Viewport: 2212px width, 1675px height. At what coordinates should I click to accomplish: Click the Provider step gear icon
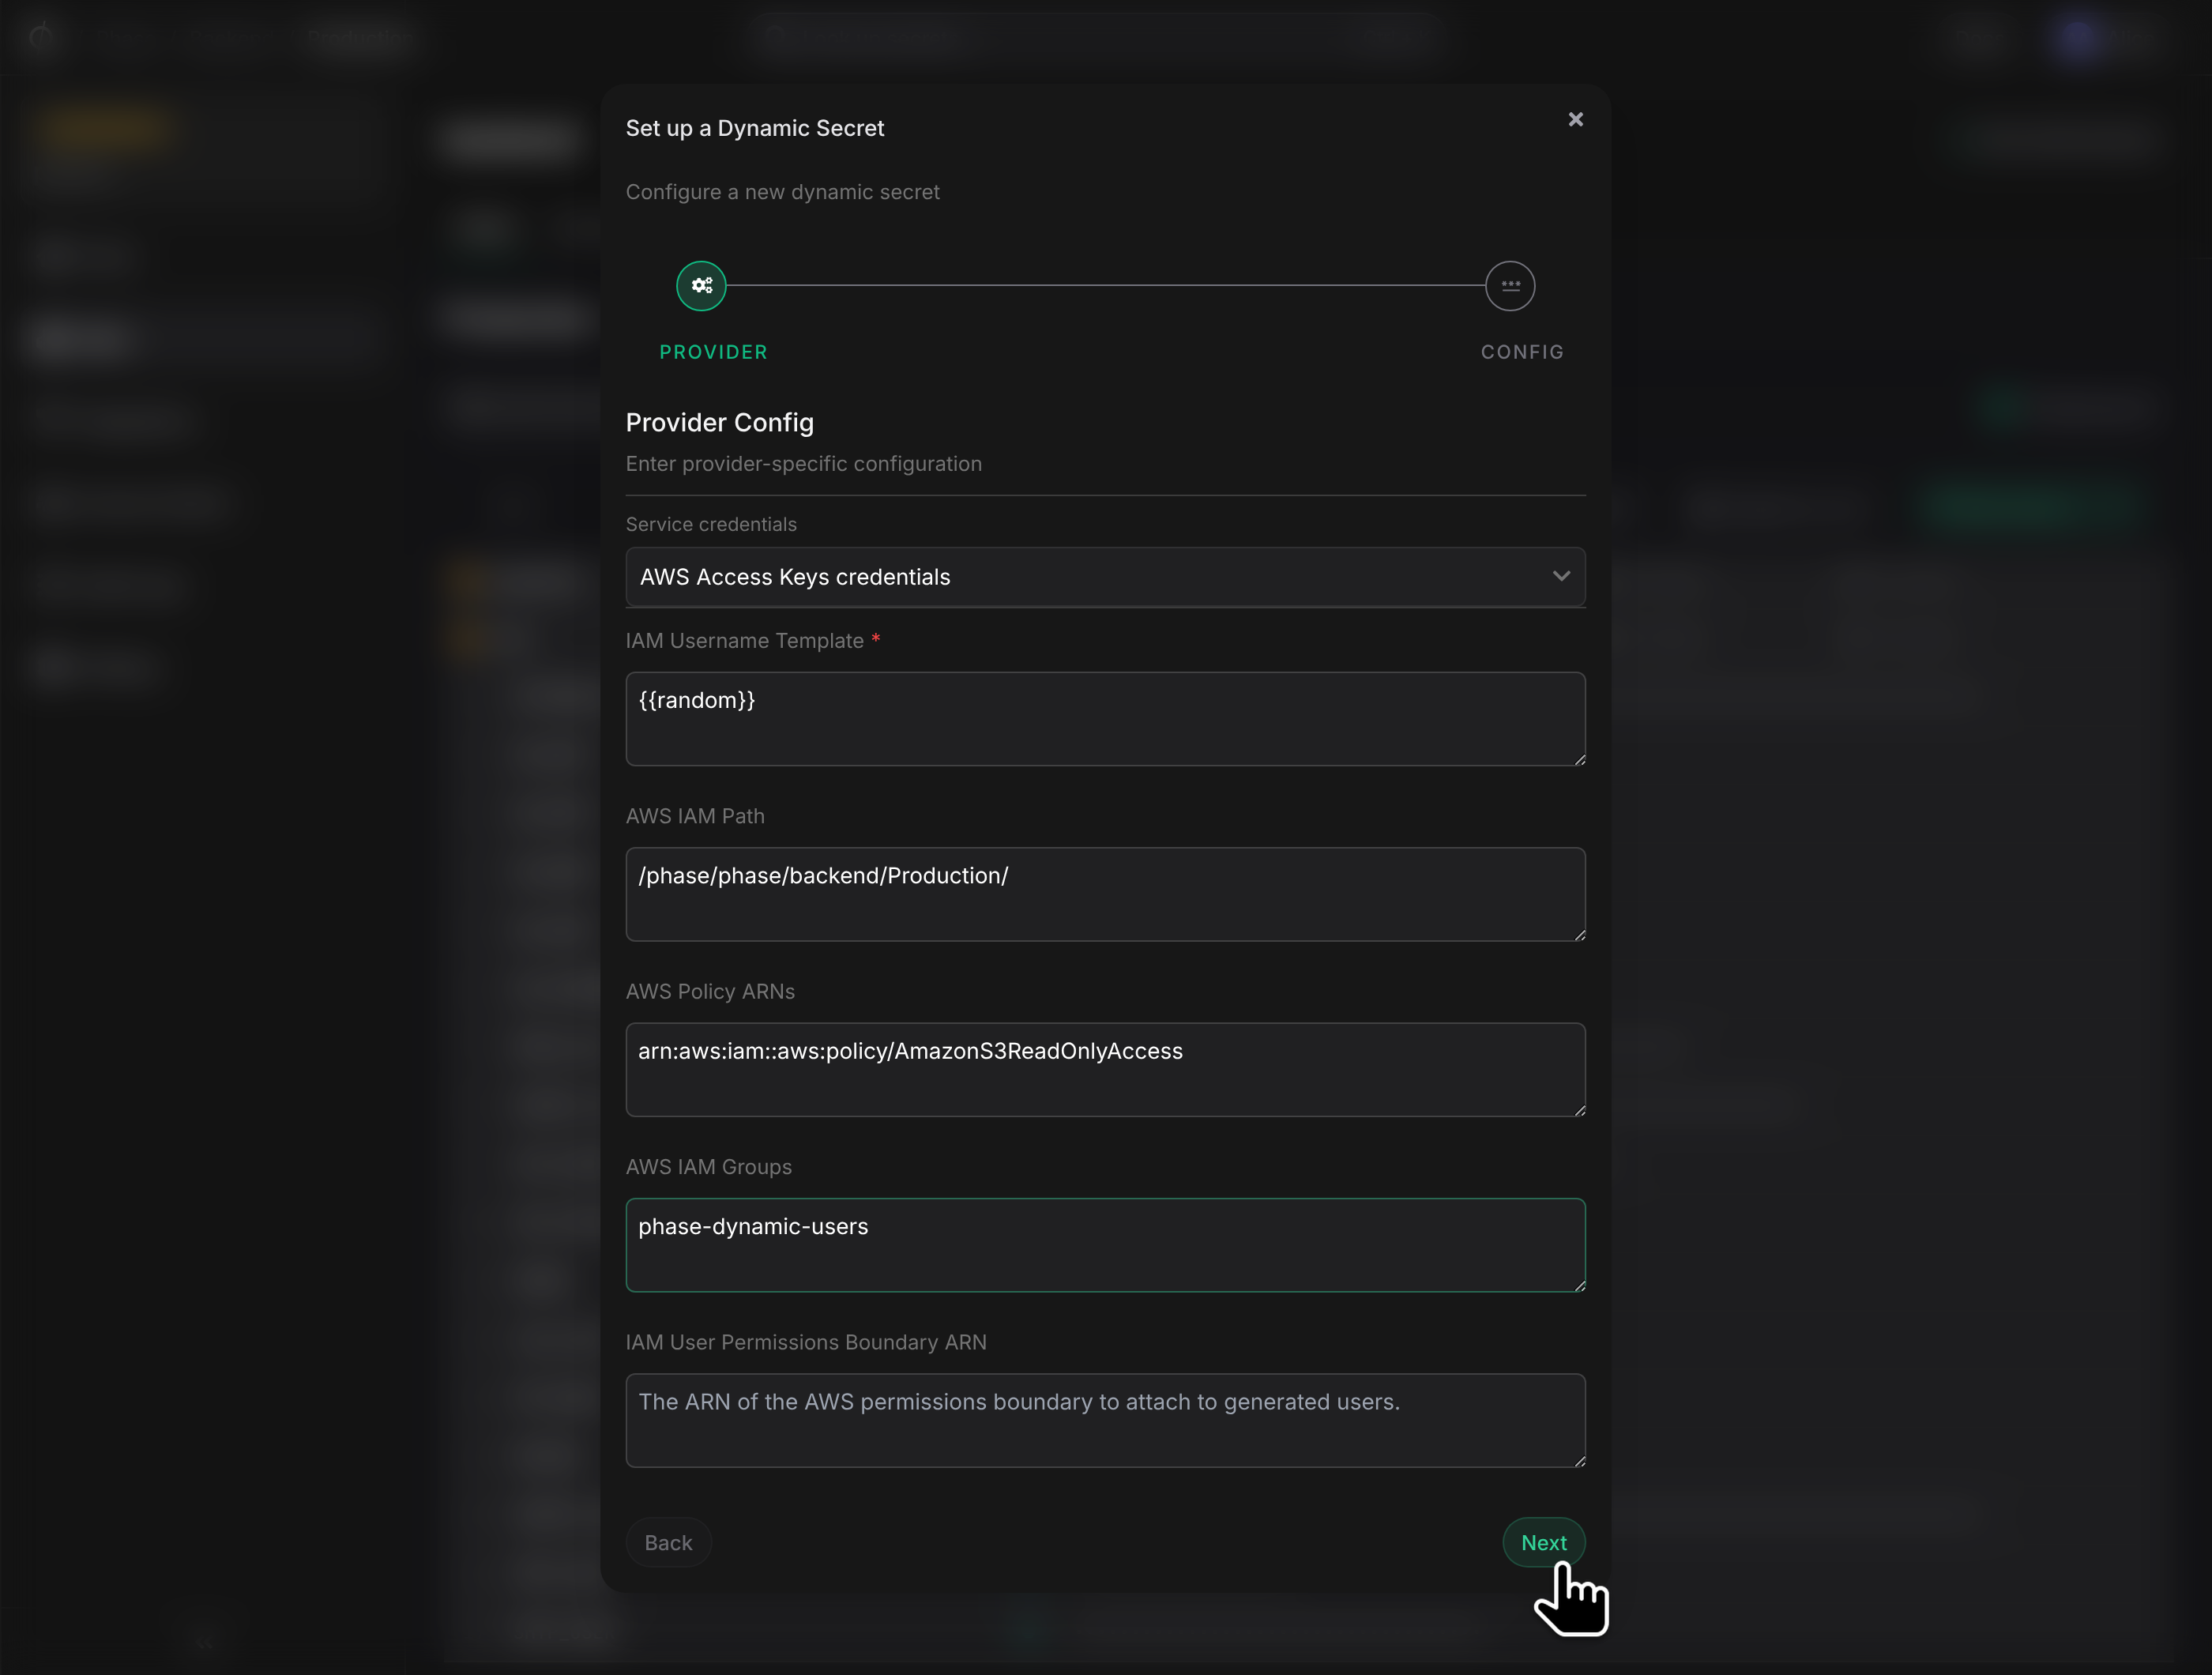coord(701,286)
